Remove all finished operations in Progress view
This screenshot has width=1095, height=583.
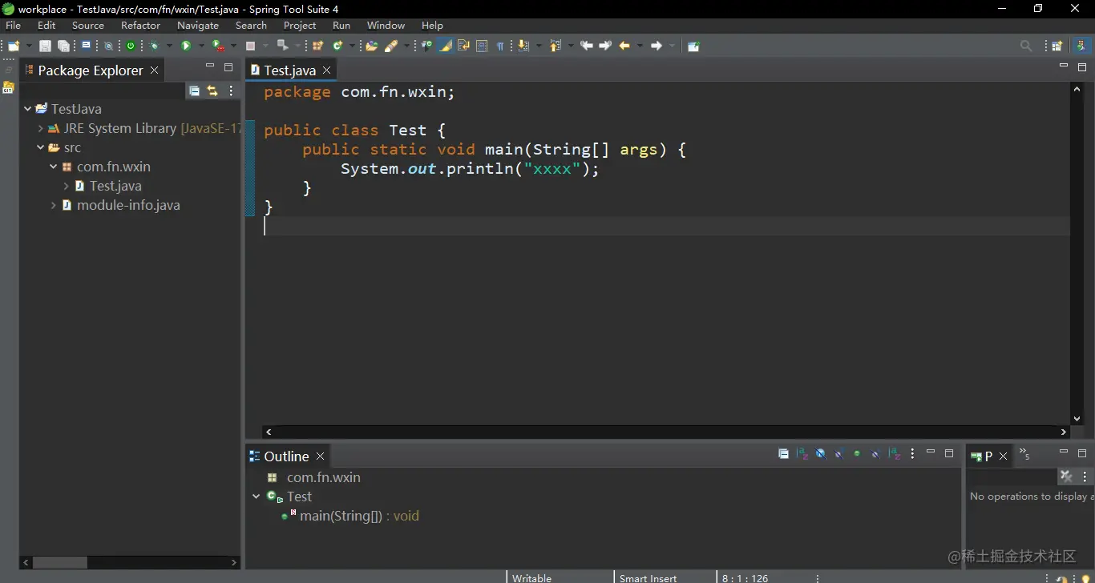[x=1066, y=476]
